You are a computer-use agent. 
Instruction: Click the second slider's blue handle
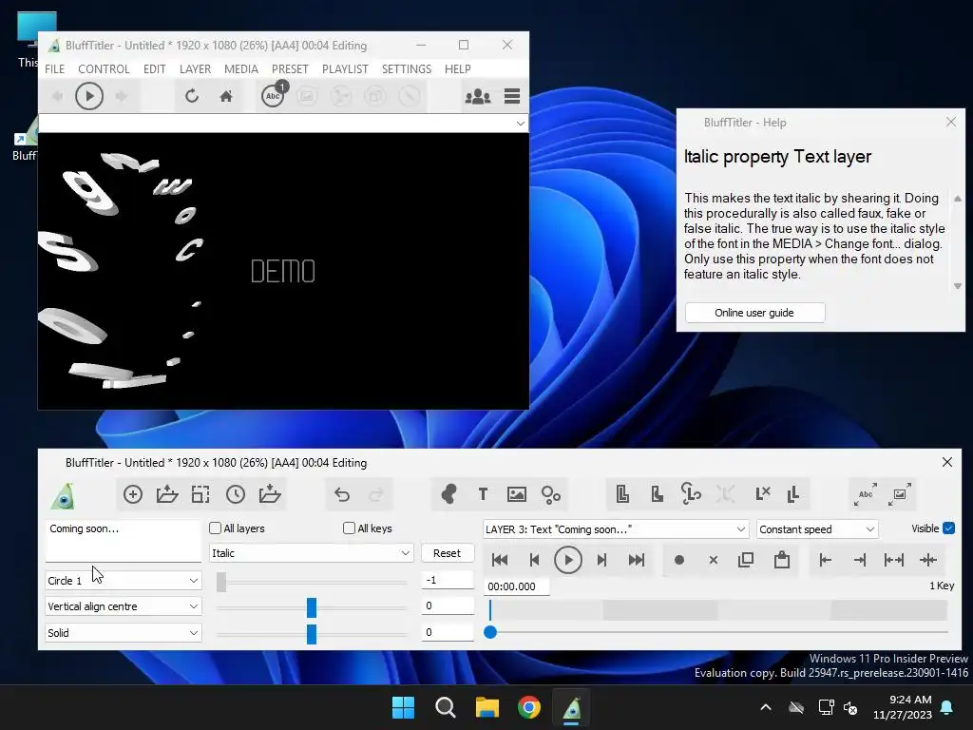[312, 607]
